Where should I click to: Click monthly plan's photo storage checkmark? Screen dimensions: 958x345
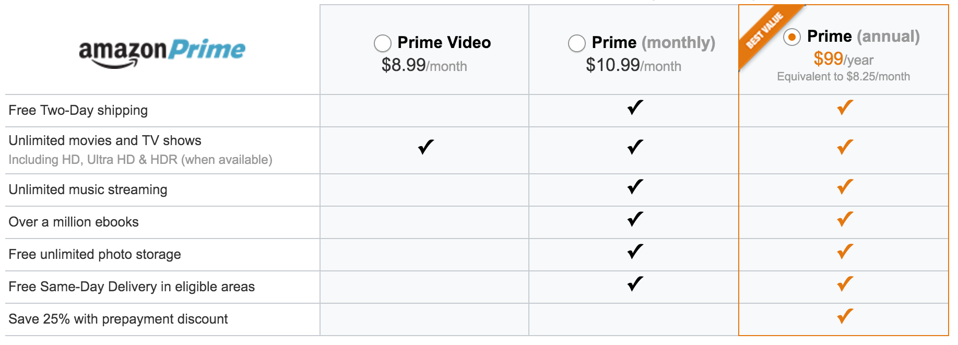635,252
